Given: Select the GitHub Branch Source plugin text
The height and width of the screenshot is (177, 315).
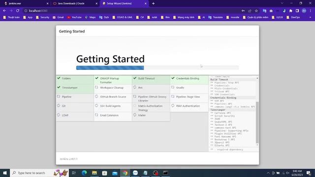Looking at the screenshot, I should pos(113,97).
